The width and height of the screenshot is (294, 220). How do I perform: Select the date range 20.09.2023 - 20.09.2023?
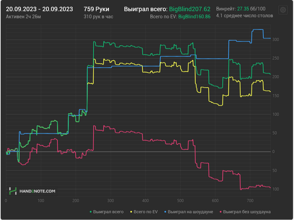click(39, 9)
